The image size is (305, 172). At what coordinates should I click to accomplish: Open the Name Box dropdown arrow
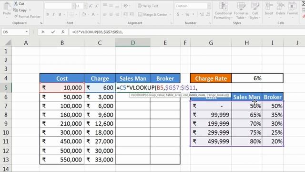click(x=27, y=32)
